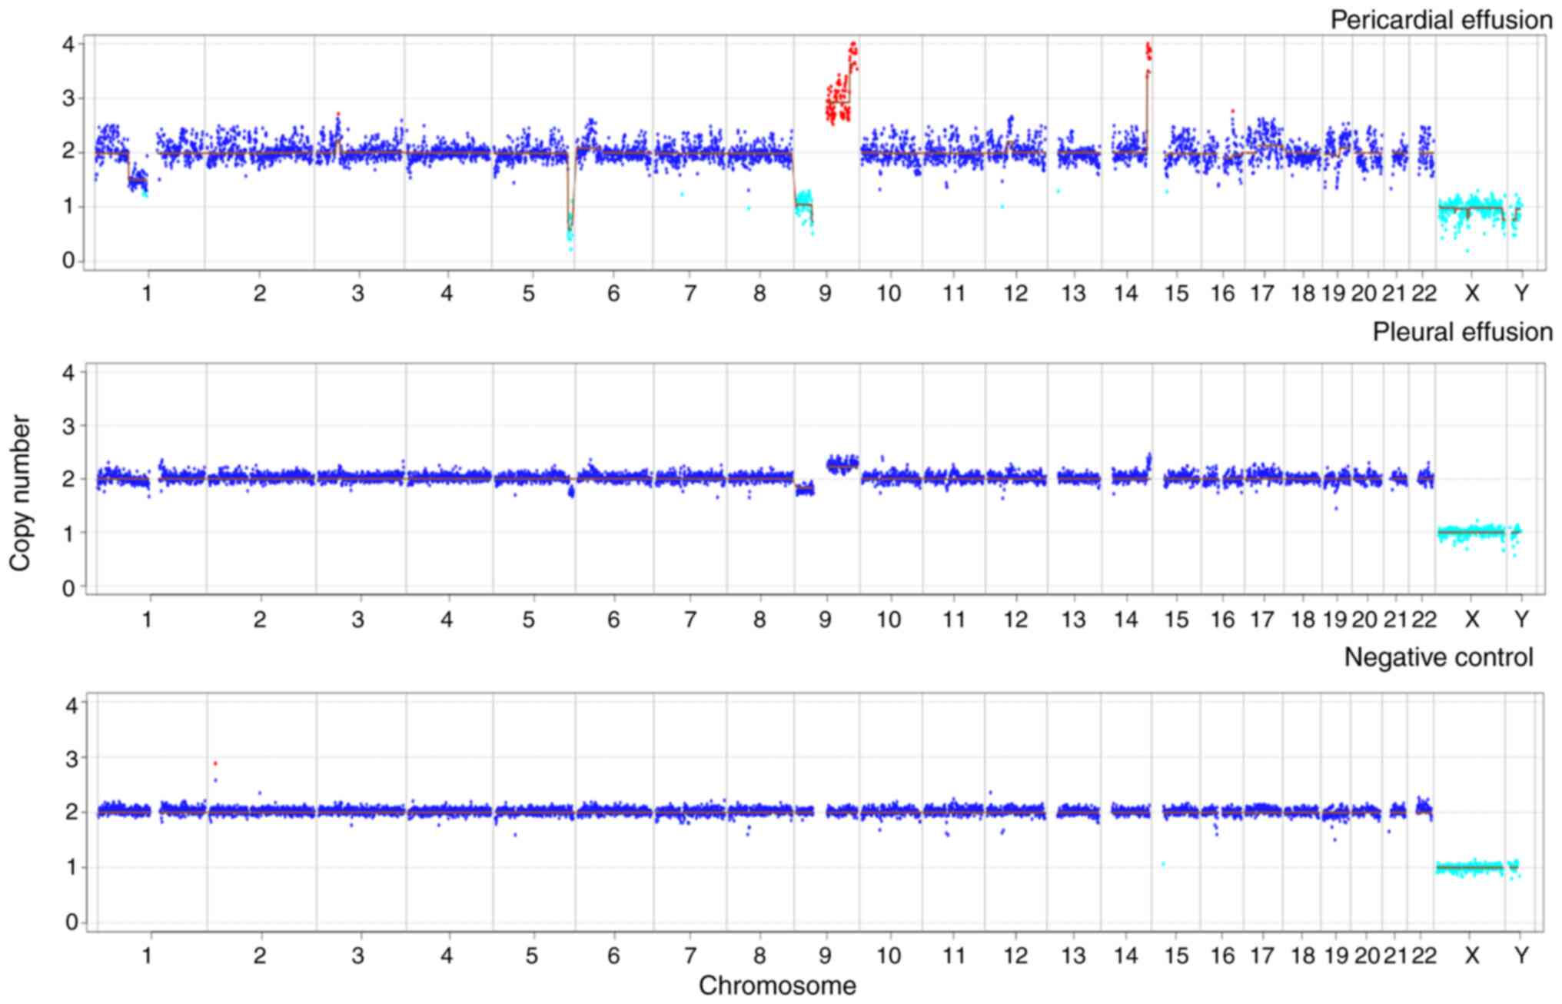Click chromosome 2 label under negative control plot

point(260,956)
